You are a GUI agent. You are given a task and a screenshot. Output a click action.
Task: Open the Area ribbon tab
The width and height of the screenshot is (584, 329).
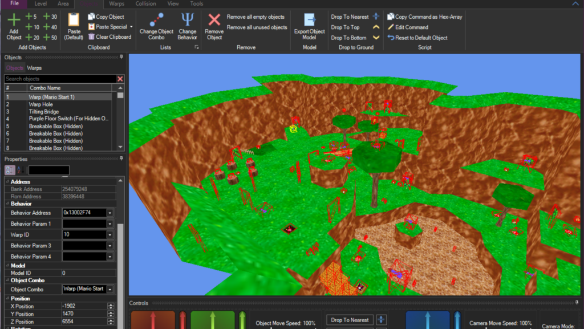63,4
